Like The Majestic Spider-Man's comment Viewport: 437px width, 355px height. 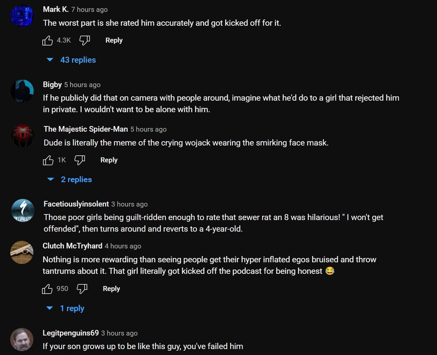(x=48, y=160)
